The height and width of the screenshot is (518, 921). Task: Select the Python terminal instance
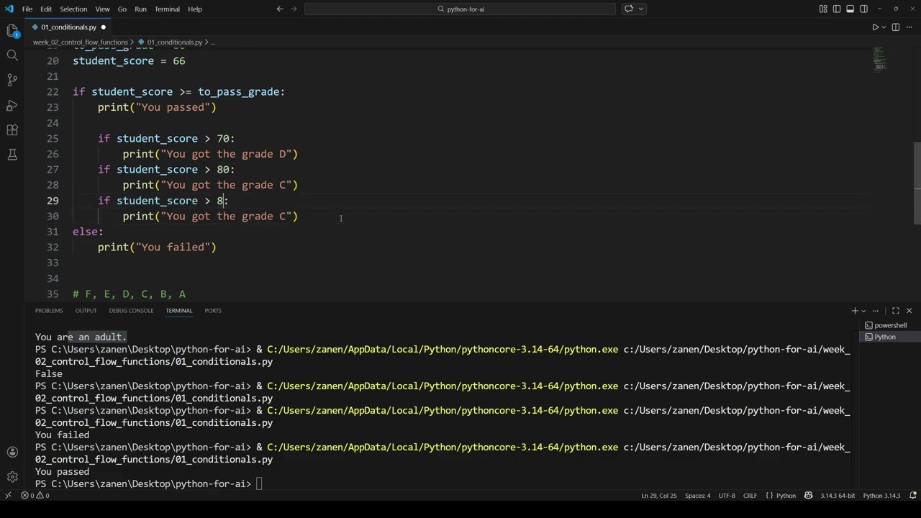(x=889, y=337)
